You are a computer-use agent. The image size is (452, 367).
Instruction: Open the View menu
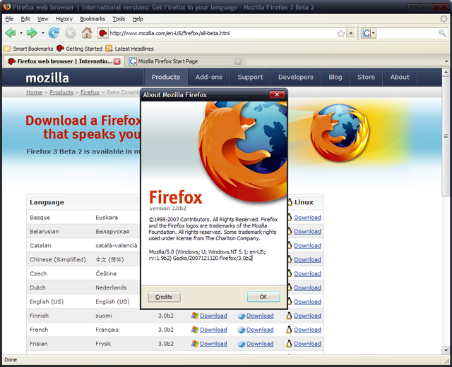coord(42,19)
